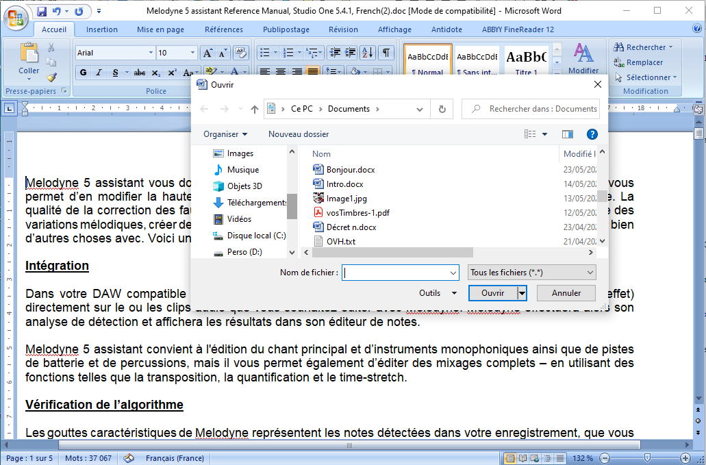
Task: Toggle bold formatting in the ribbon
Action: pos(84,73)
